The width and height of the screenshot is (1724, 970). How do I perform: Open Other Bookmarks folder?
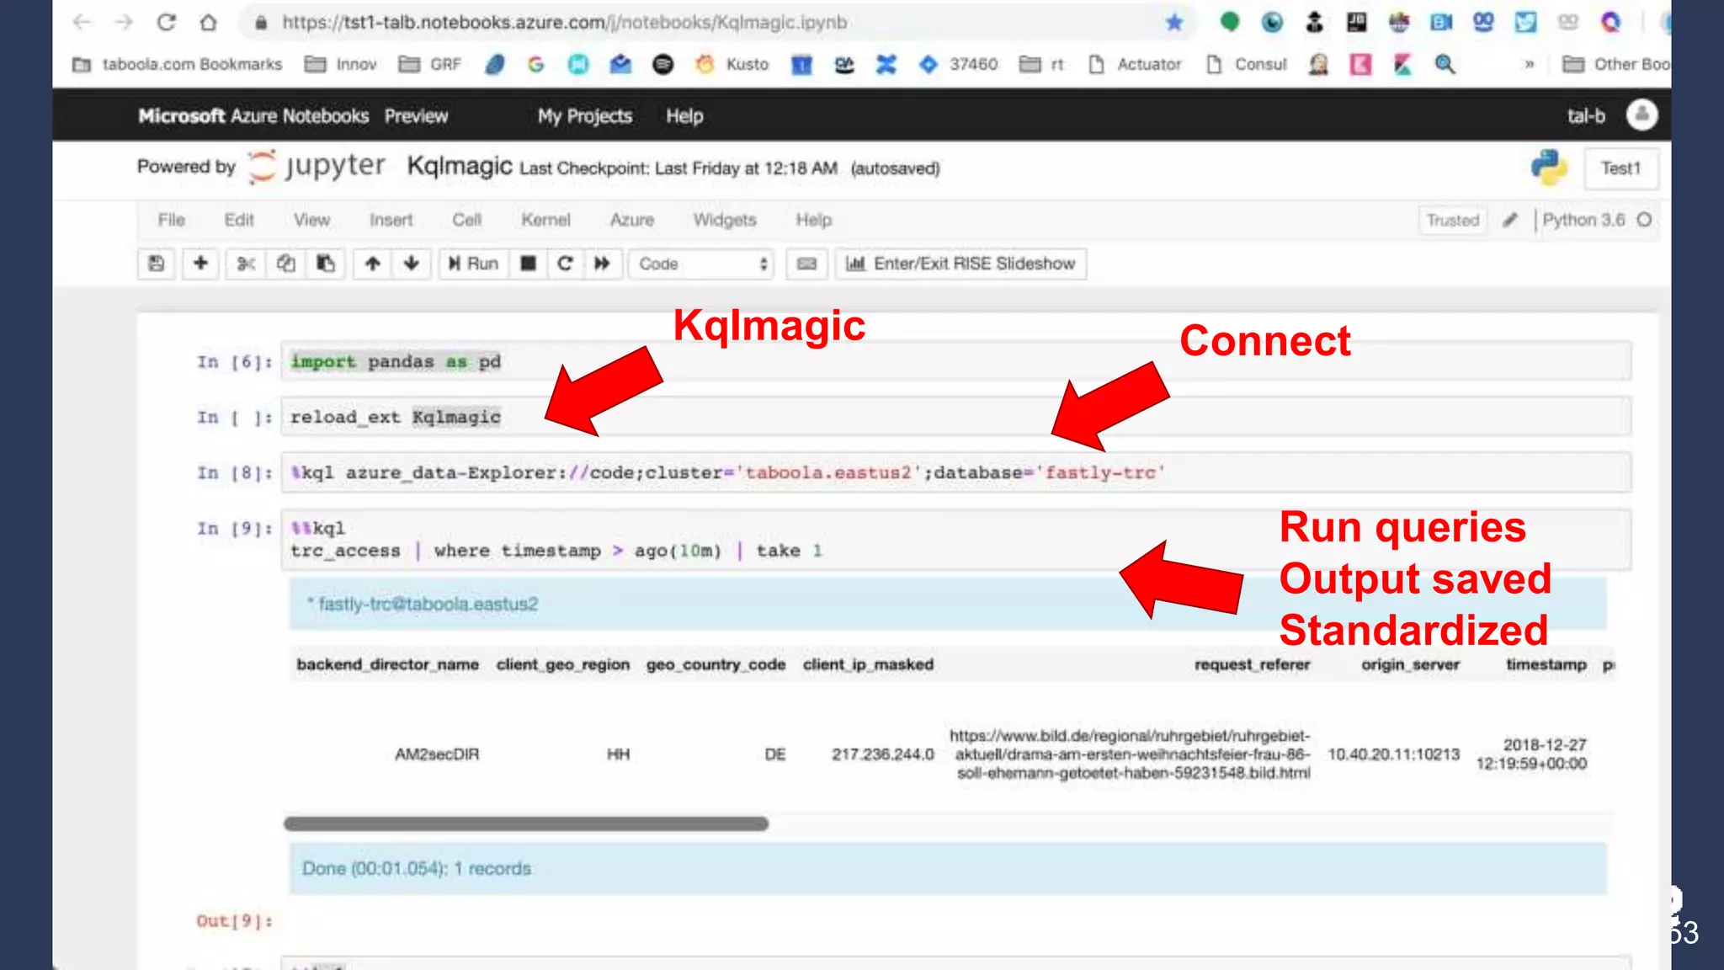[1616, 64]
